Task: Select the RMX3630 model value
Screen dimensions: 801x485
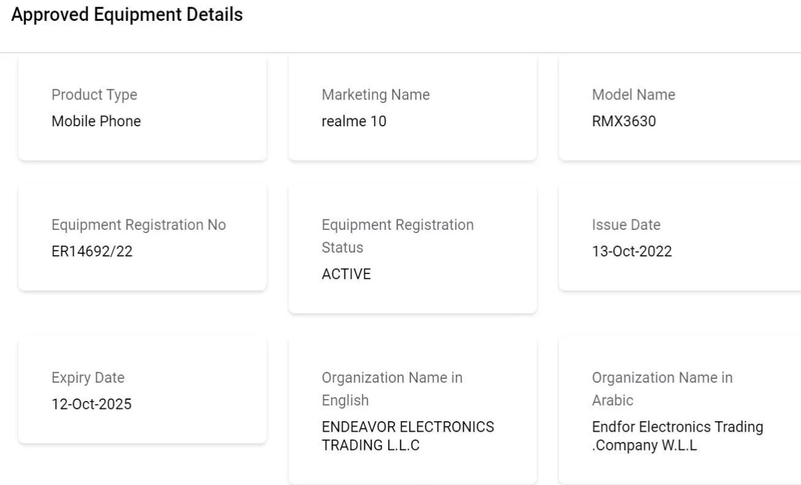Action: point(624,121)
